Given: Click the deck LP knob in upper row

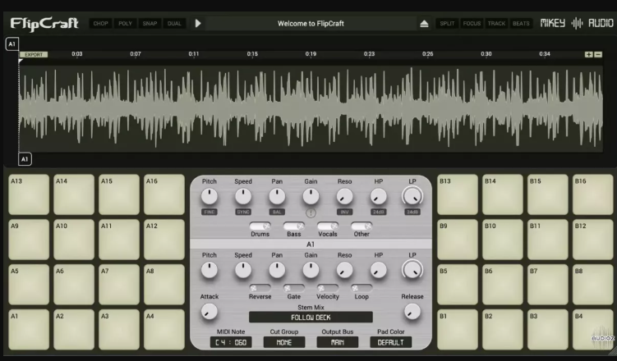Looking at the screenshot, I should click(412, 196).
